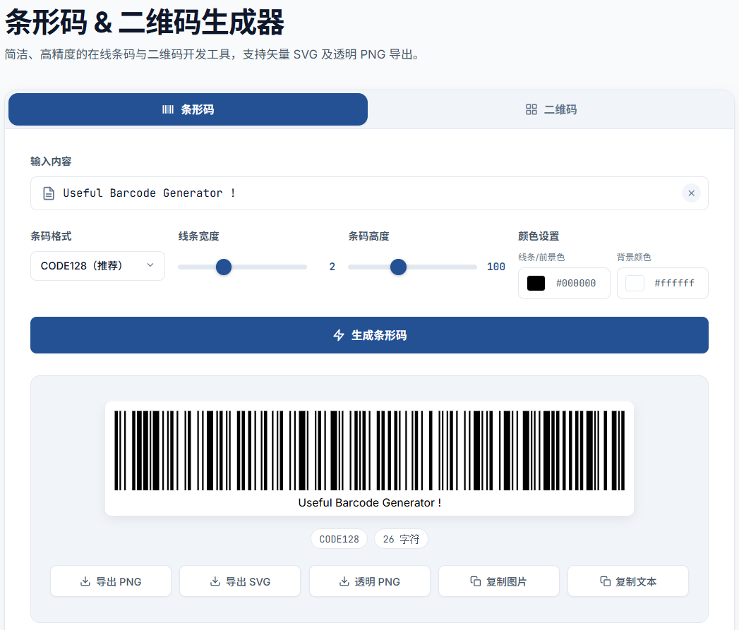Click download icon on 导出 PNG
The height and width of the screenshot is (630, 739).
click(x=85, y=581)
